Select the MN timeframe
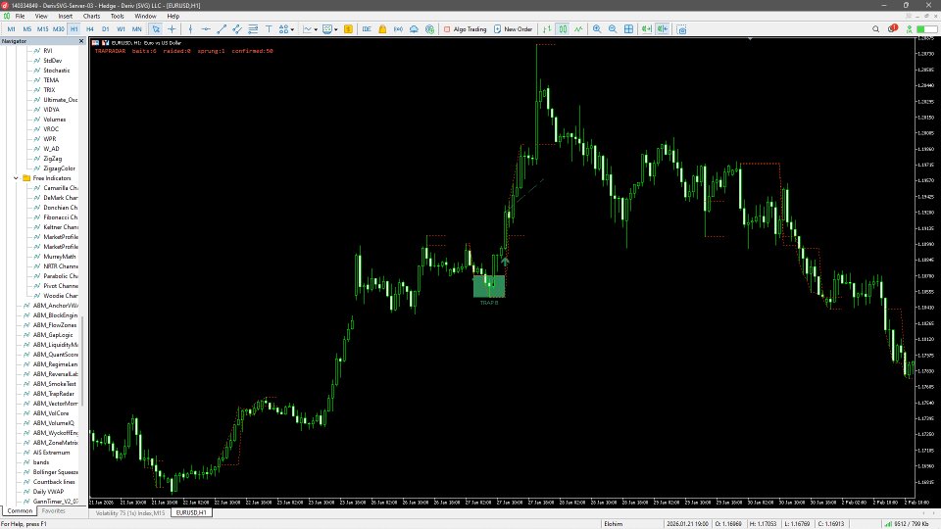This screenshot has height=529, width=941. tap(137, 28)
